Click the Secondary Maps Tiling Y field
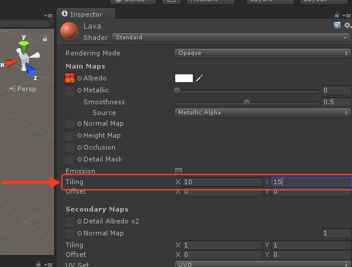Image resolution: width=352 pixels, height=267 pixels. 311,245
